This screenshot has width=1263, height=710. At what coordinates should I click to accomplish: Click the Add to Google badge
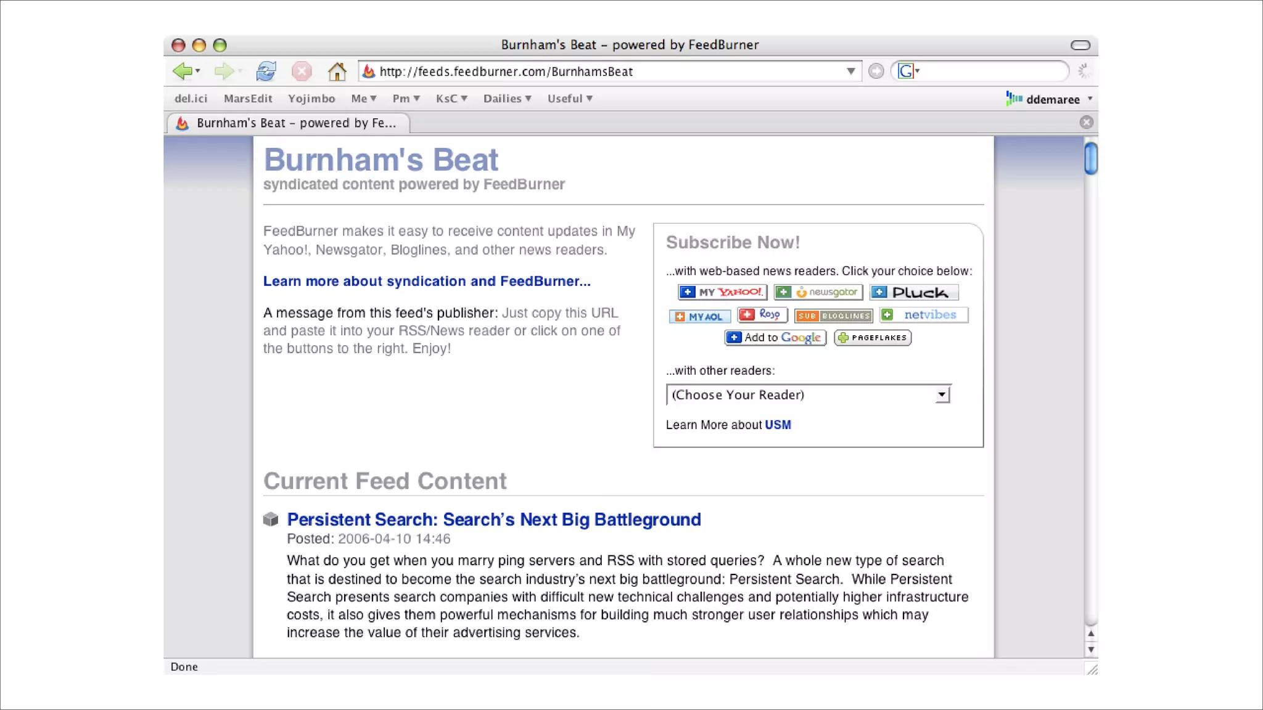[x=775, y=338]
